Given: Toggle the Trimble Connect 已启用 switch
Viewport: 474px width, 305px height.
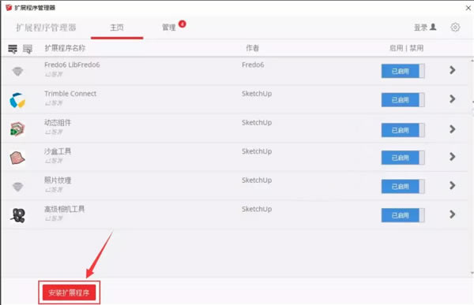Looking at the screenshot, I should tap(403, 100).
